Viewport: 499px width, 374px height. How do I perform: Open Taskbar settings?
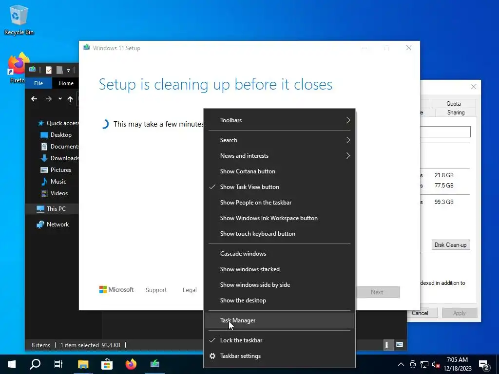tap(279, 356)
